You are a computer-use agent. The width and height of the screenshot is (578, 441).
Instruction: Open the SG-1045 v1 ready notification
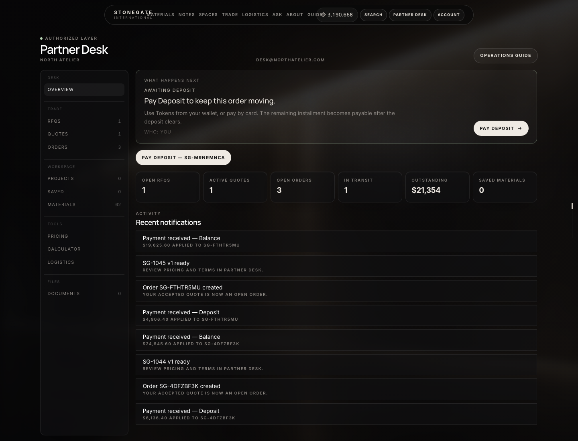click(336, 266)
